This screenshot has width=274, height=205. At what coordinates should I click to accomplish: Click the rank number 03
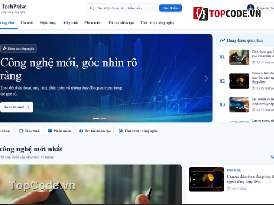[222, 104]
